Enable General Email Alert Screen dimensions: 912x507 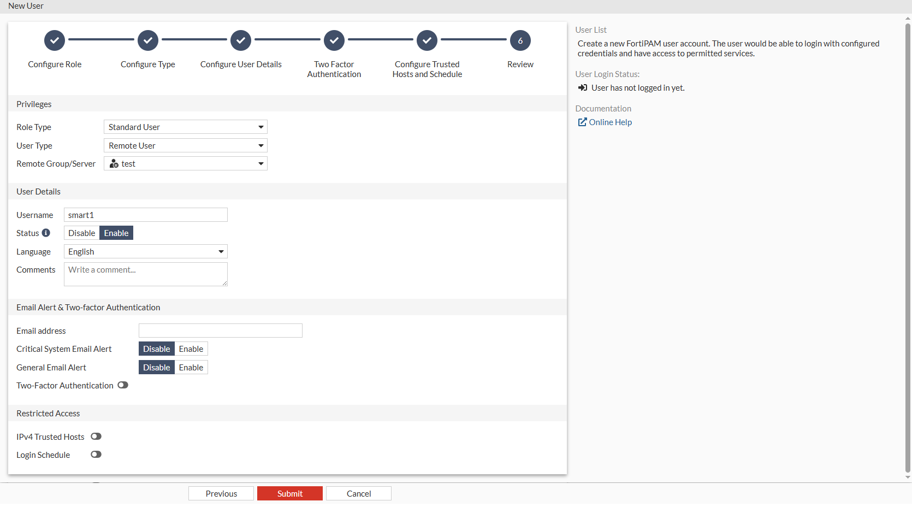tap(191, 368)
